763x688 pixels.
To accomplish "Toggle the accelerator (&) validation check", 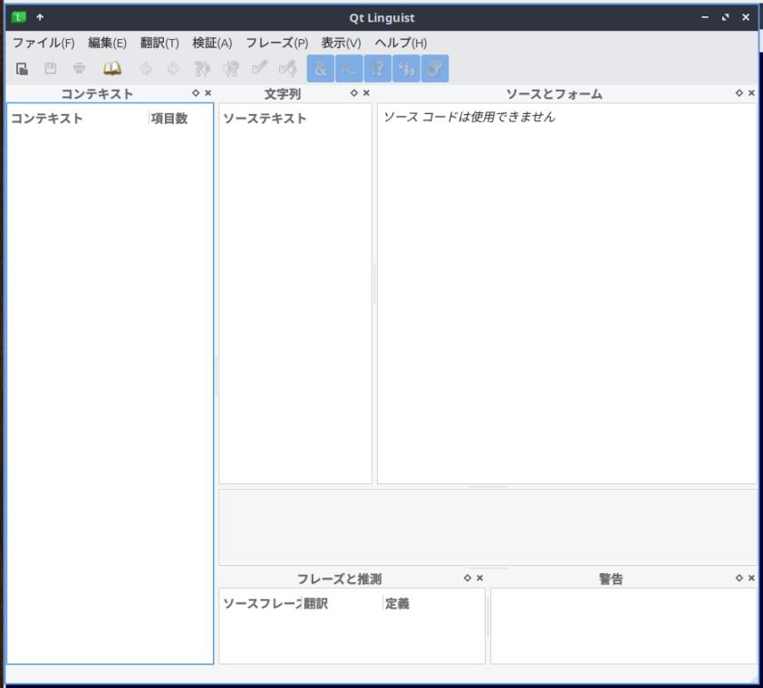I will click(320, 69).
